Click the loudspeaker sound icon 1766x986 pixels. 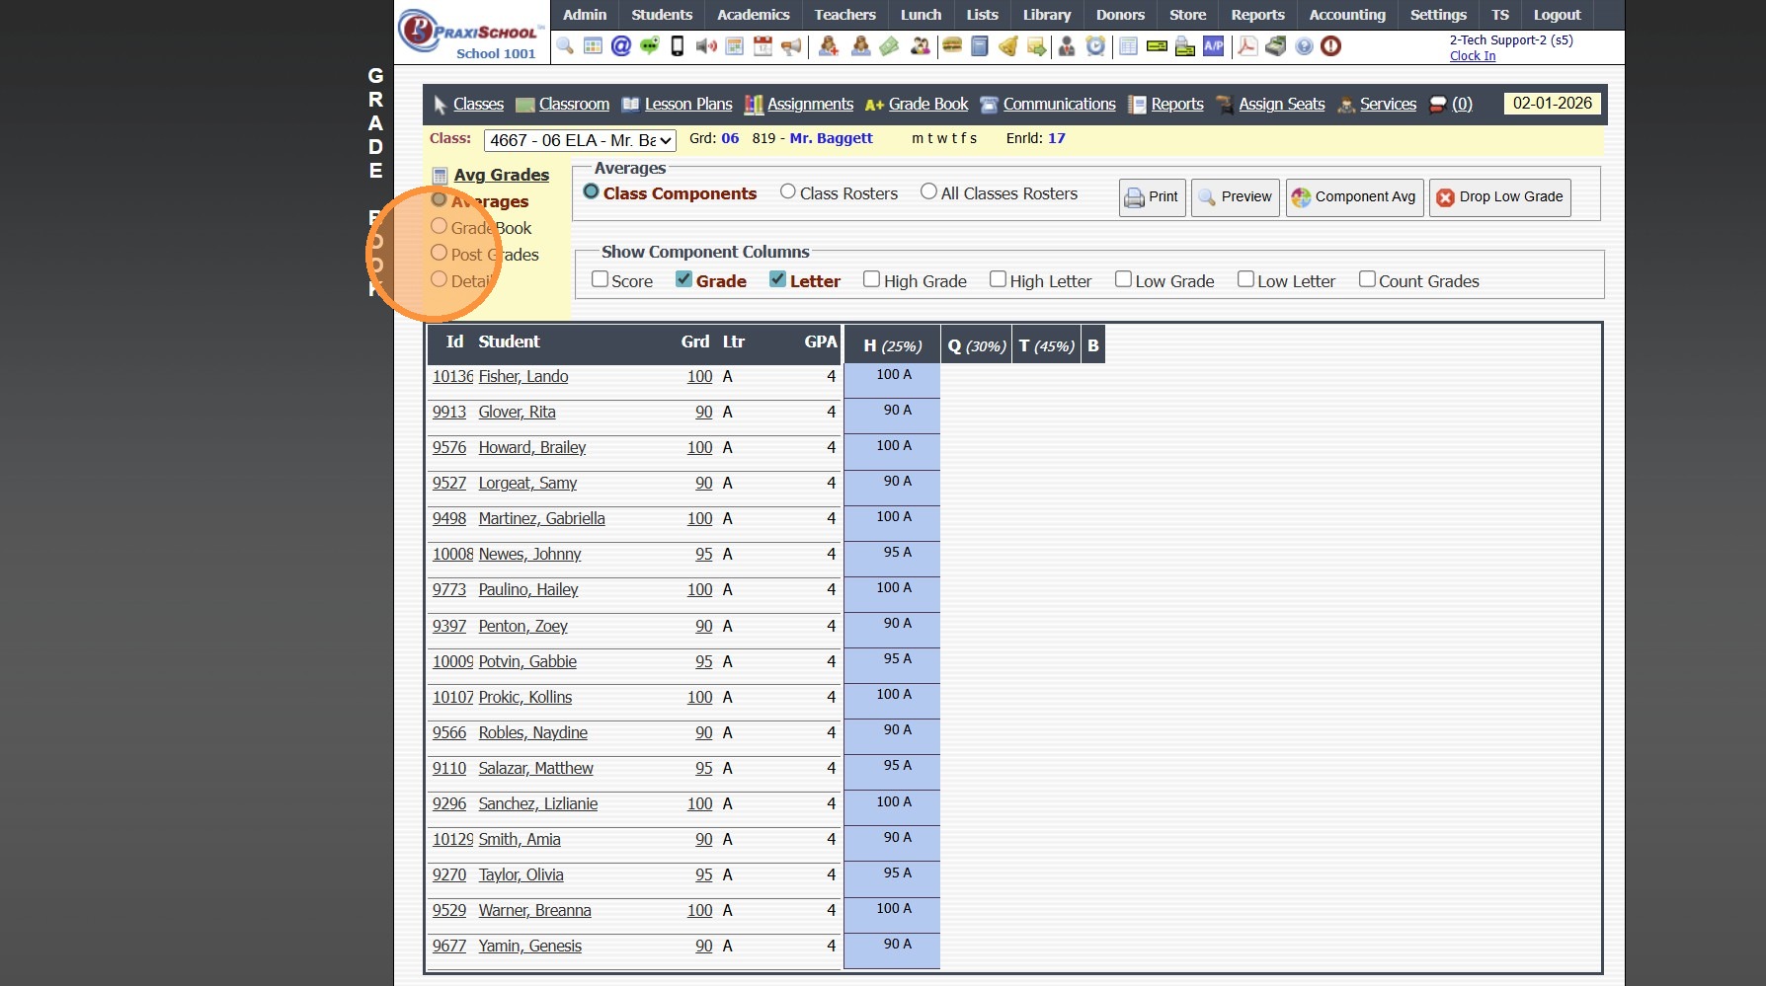coord(706,46)
